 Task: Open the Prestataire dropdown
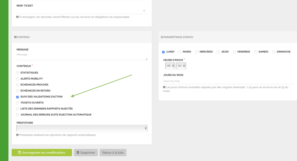tap(82, 128)
